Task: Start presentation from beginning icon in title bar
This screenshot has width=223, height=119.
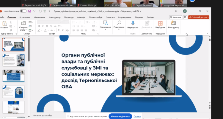Action: [45, 11]
